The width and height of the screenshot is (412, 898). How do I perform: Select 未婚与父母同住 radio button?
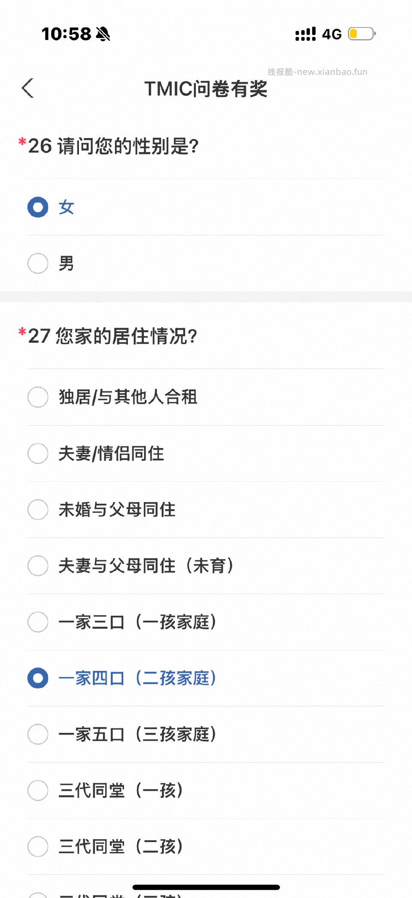coord(38,510)
